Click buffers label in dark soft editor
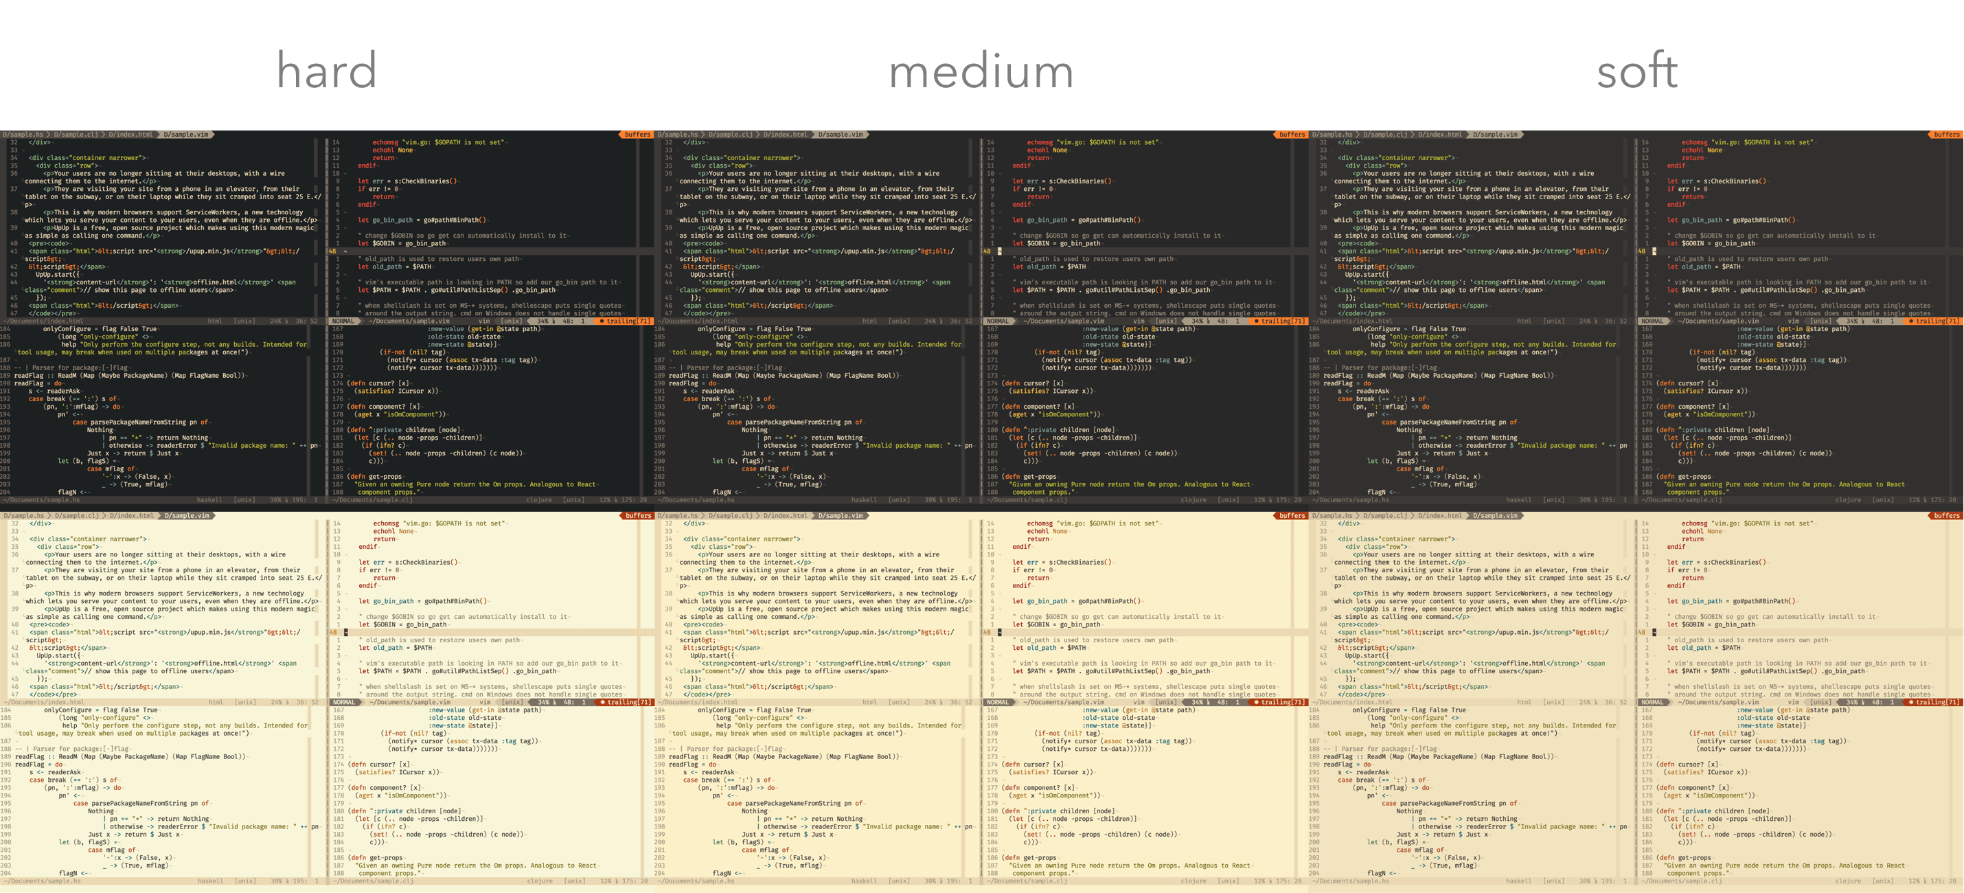This screenshot has width=1964, height=893. click(1946, 134)
